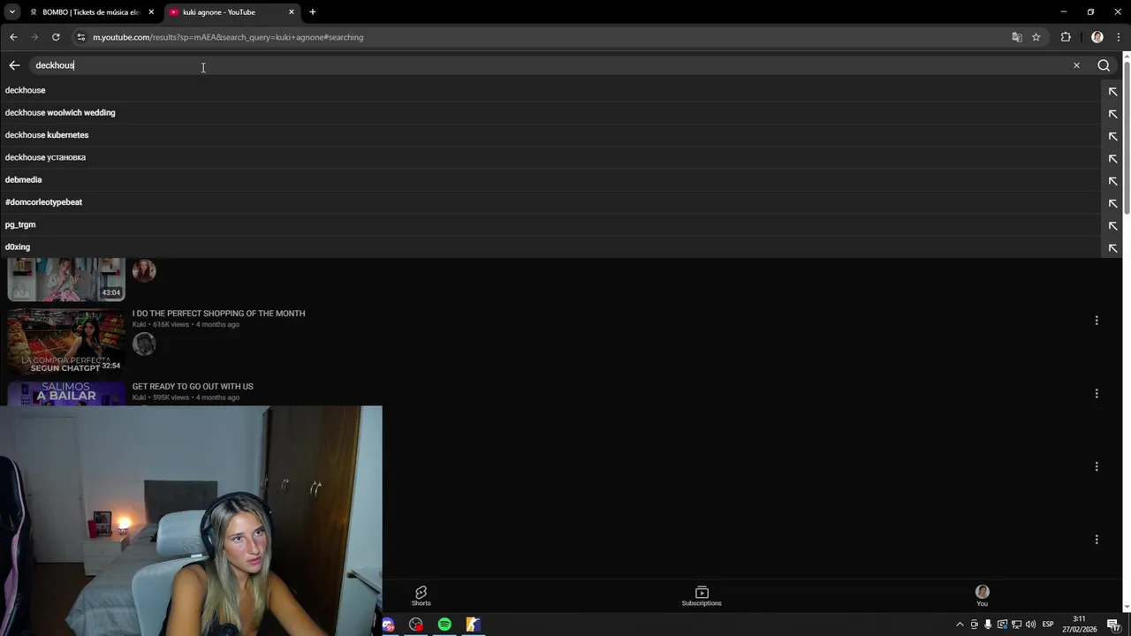Go back using the YouTube search back arrow
1131x636 pixels.
14,65
